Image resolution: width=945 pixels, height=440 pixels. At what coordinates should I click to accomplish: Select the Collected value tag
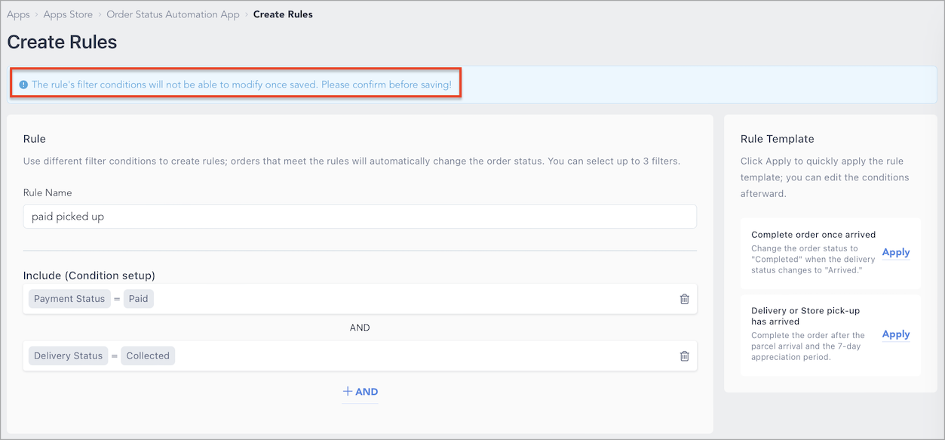coord(148,356)
